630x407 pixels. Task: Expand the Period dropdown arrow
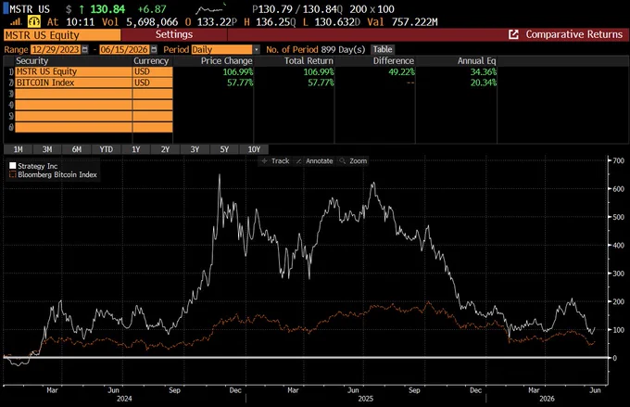(257, 49)
